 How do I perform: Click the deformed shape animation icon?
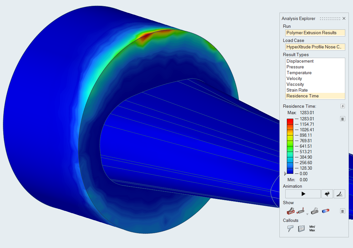339,194
